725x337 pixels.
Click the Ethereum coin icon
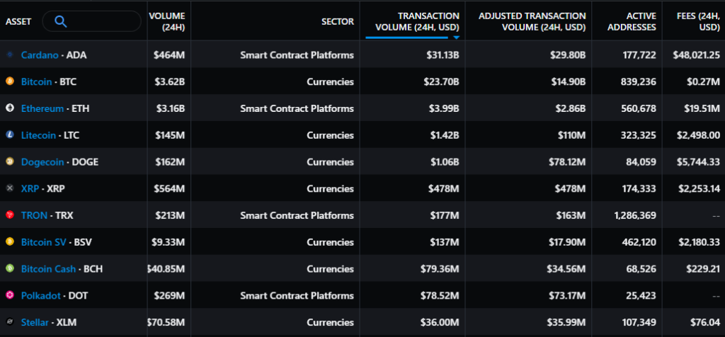click(10, 108)
